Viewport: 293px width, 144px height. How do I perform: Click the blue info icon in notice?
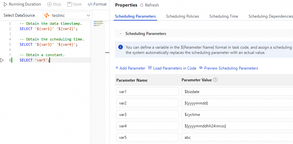120,47
